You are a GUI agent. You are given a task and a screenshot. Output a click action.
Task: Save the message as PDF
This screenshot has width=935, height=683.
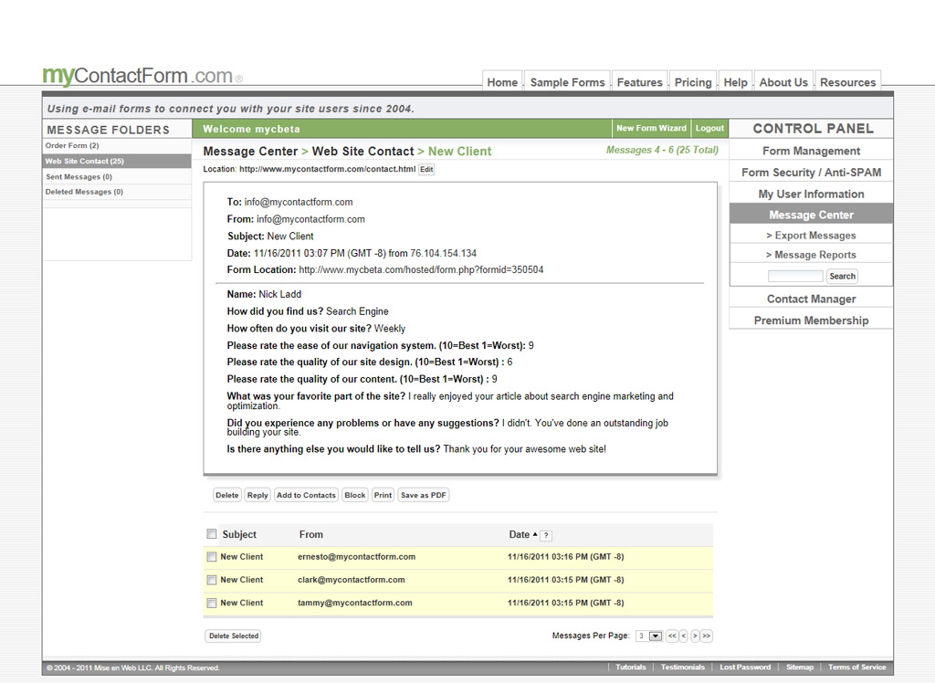tap(424, 495)
